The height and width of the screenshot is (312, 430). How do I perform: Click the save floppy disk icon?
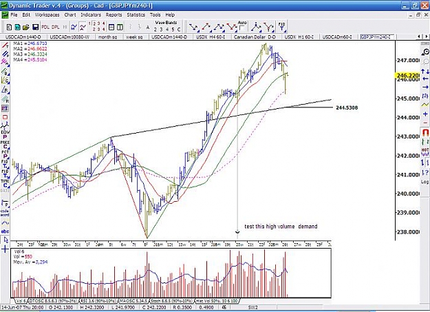pos(35,27)
